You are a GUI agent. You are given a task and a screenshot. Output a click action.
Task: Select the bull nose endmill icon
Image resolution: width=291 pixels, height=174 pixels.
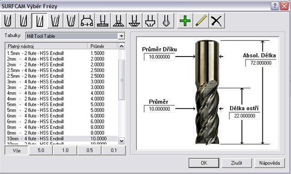click(x=23, y=20)
